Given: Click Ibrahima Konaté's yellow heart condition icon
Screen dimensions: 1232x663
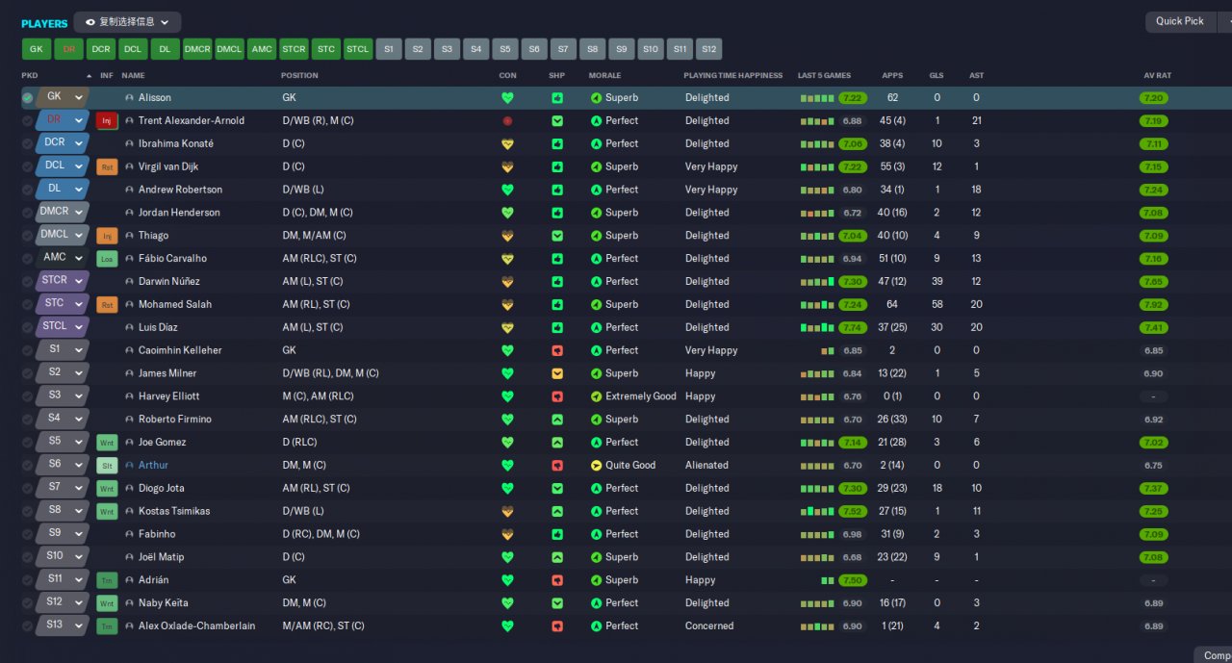Looking at the screenshot, I should pos(507,144).
